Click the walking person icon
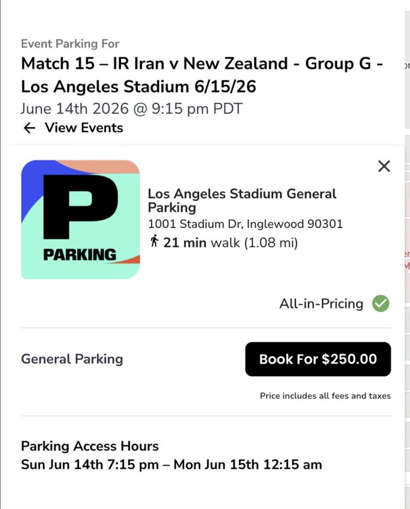 154,243
